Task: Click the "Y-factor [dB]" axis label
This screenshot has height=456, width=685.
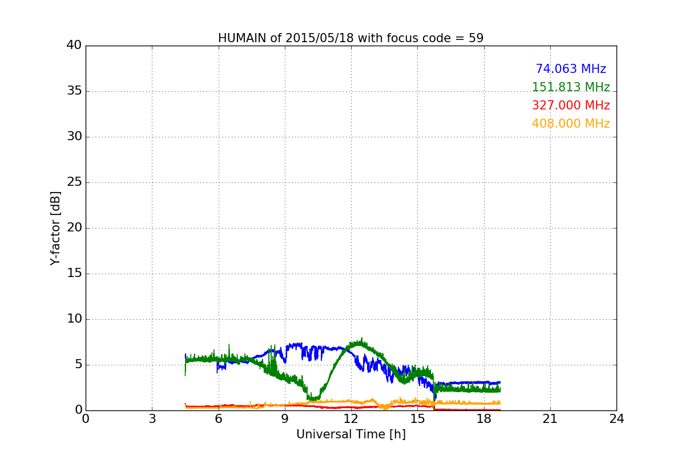Action: (55, 228)
